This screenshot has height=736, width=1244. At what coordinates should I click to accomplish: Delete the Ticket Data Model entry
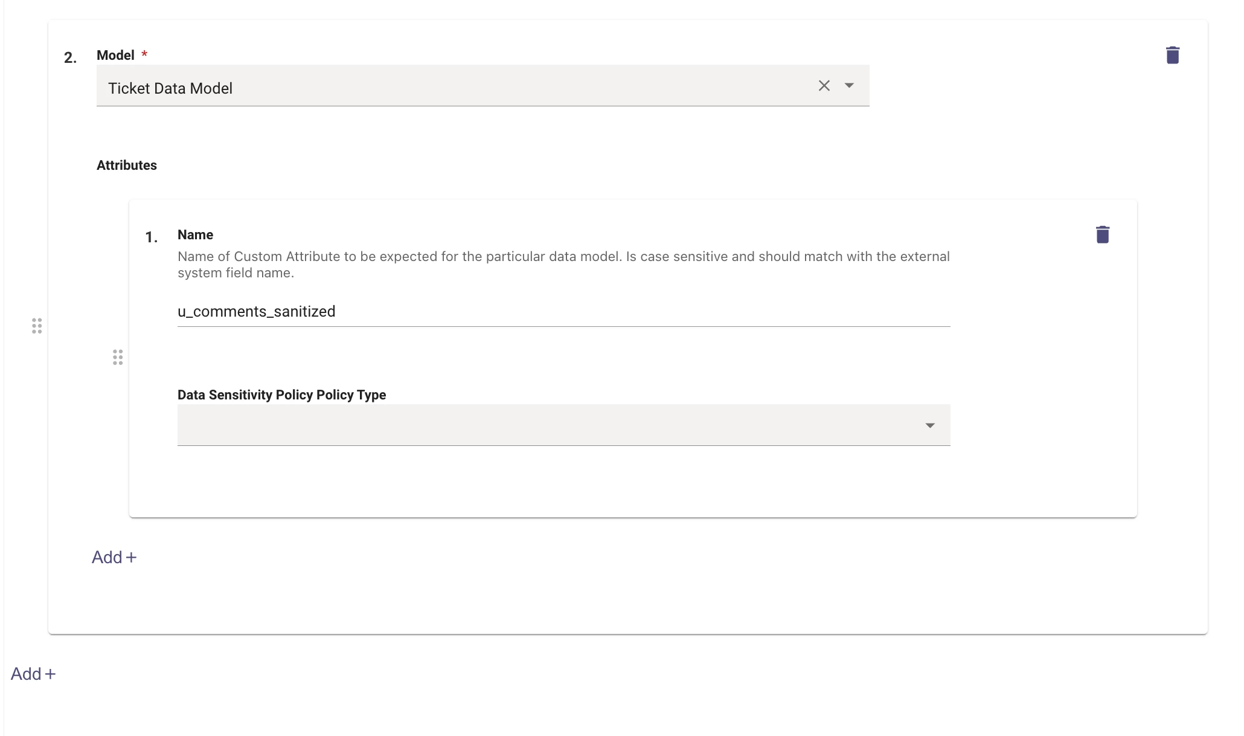pyautogui.click(x=1172, y=55)
